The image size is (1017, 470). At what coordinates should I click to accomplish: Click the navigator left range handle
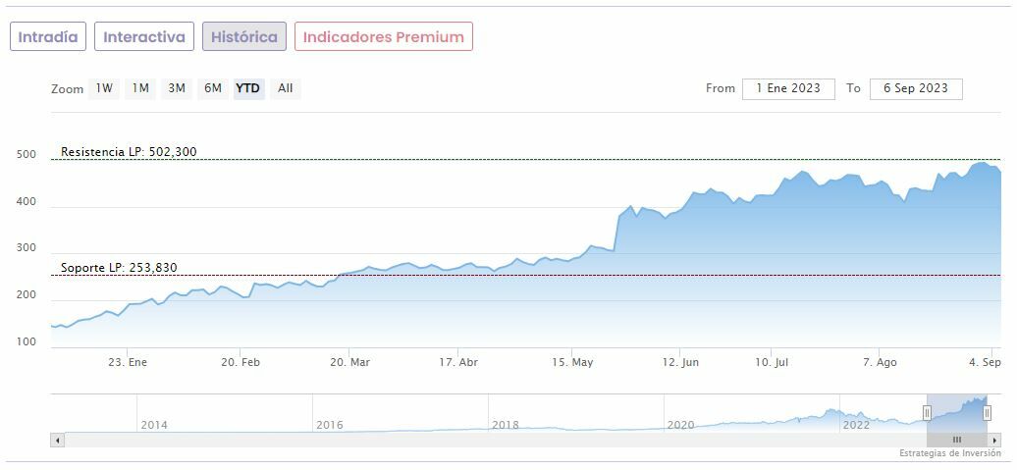coord(927,413)
